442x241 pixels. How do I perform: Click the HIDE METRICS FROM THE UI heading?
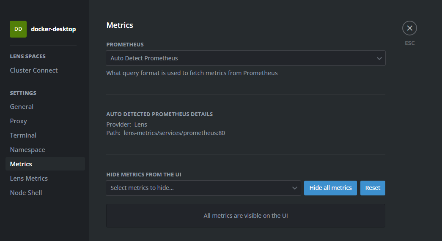143,174
